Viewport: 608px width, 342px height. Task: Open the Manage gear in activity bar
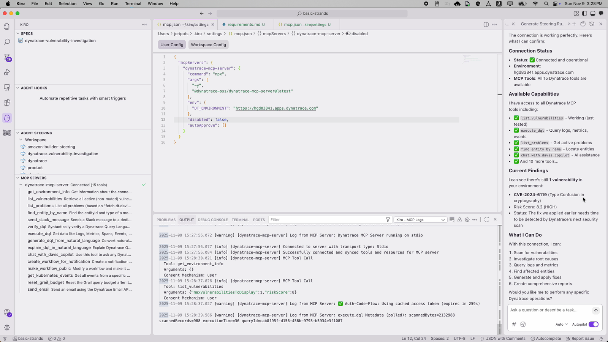click(x=7, y=328)
